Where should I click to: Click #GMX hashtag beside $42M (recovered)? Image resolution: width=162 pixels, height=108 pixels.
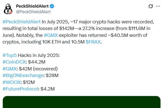click(9, 69)
